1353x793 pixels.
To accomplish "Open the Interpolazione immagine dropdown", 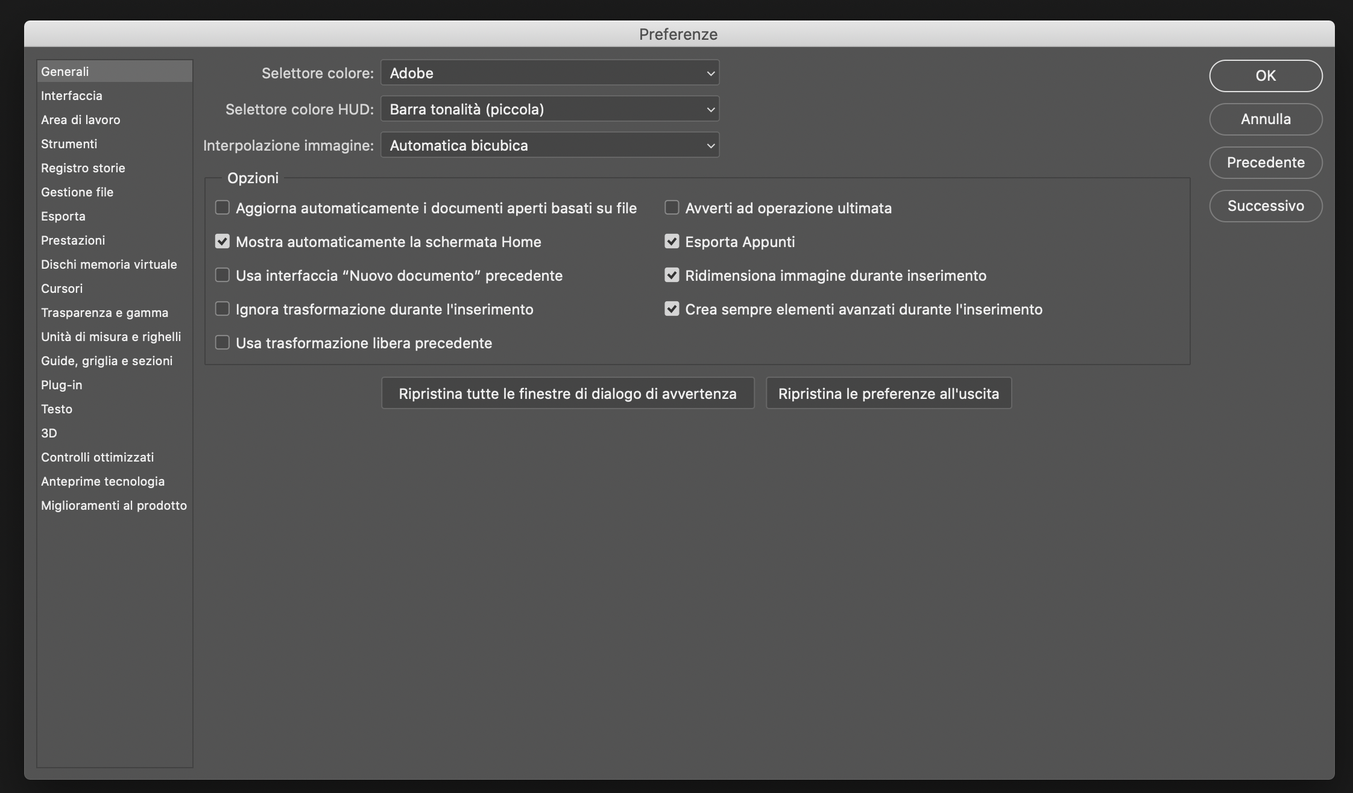I will 549,145.
